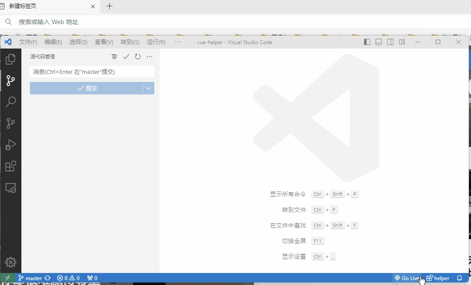Viewport: 471px width, 285px height.
Task: Click the 提交 commit button
Action: point(87,88)
